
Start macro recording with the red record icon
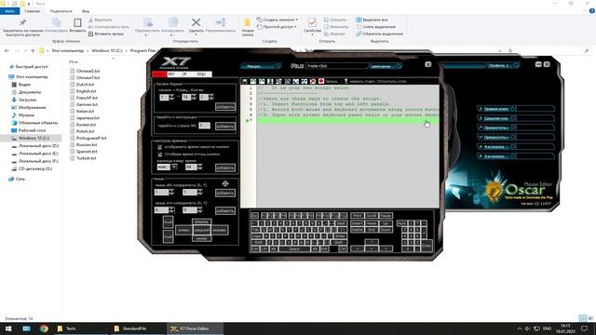pos(321,81)
